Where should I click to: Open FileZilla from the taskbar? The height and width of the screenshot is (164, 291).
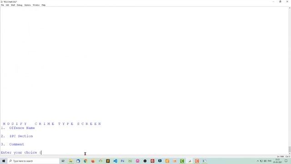(x=152, y=161)
